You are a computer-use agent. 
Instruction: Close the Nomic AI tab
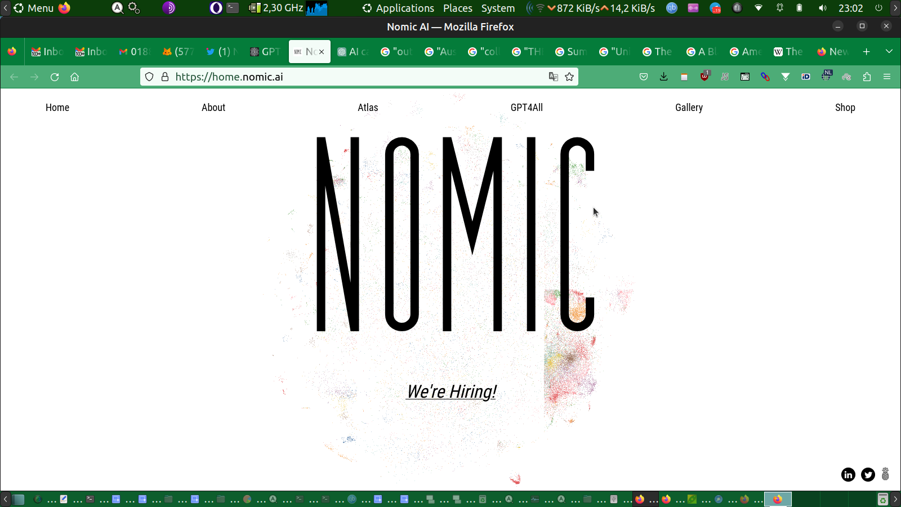coord(322,52)
